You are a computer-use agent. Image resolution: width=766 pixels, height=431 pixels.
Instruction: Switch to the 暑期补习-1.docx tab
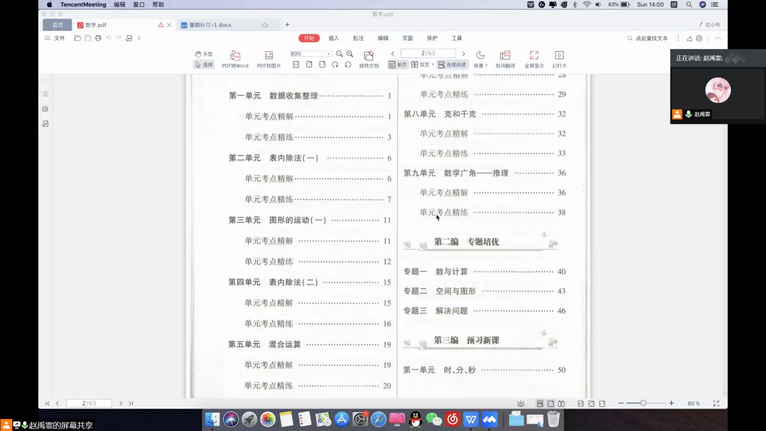[210, 25]
